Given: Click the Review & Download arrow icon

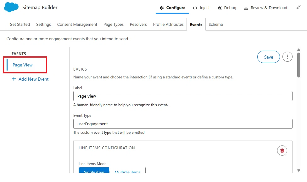Looking at the screenshot, I should point(246,8).
